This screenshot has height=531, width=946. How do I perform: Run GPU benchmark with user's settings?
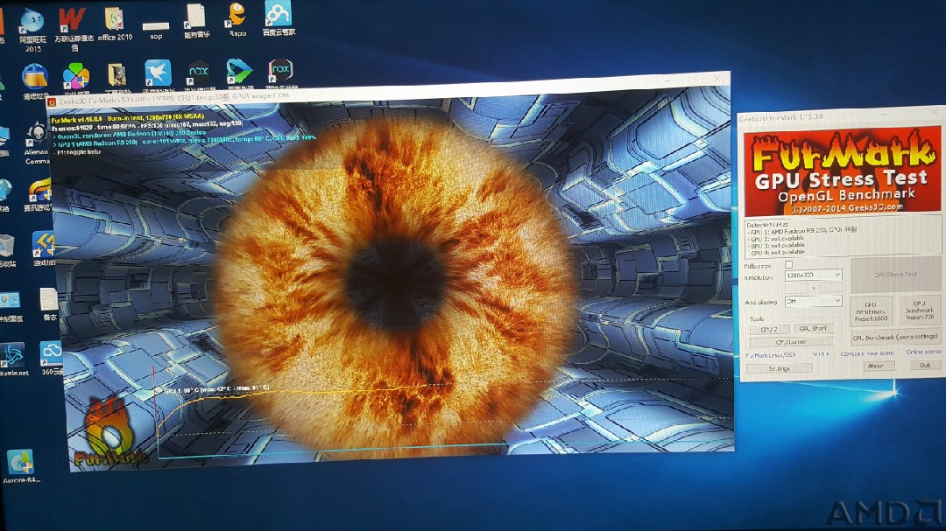coord(895,337)
